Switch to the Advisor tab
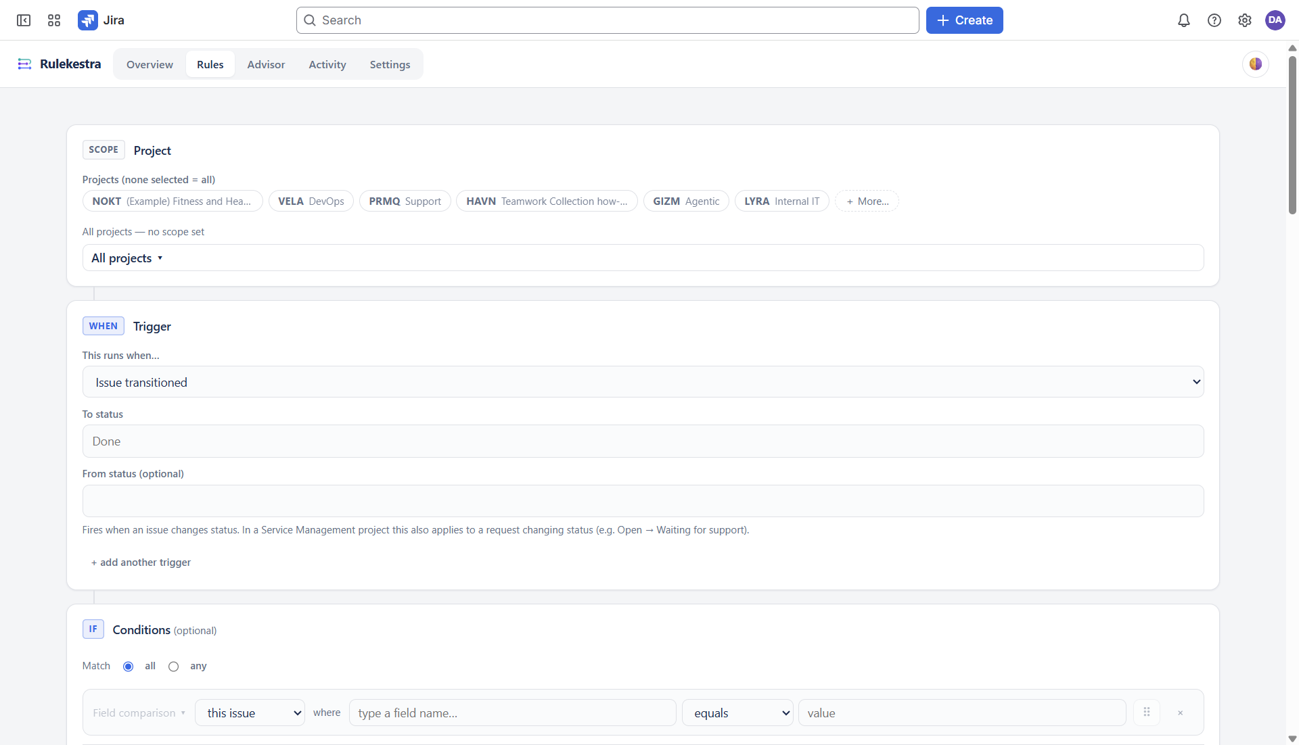 [x=266, y=64]
